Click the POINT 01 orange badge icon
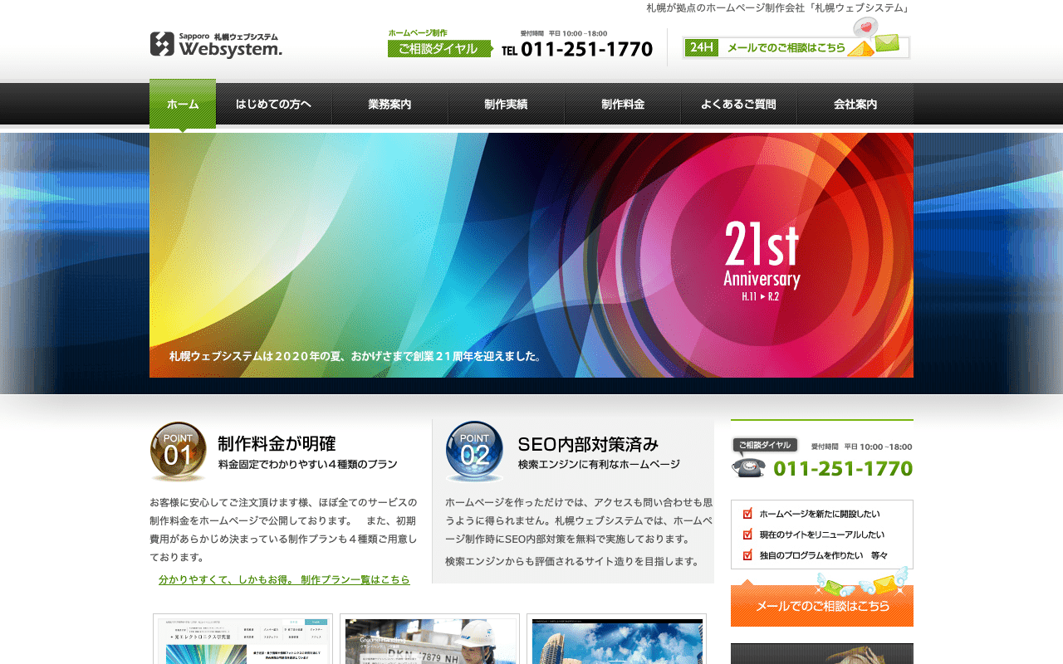The image size is (1063, 664). (178, 451)
